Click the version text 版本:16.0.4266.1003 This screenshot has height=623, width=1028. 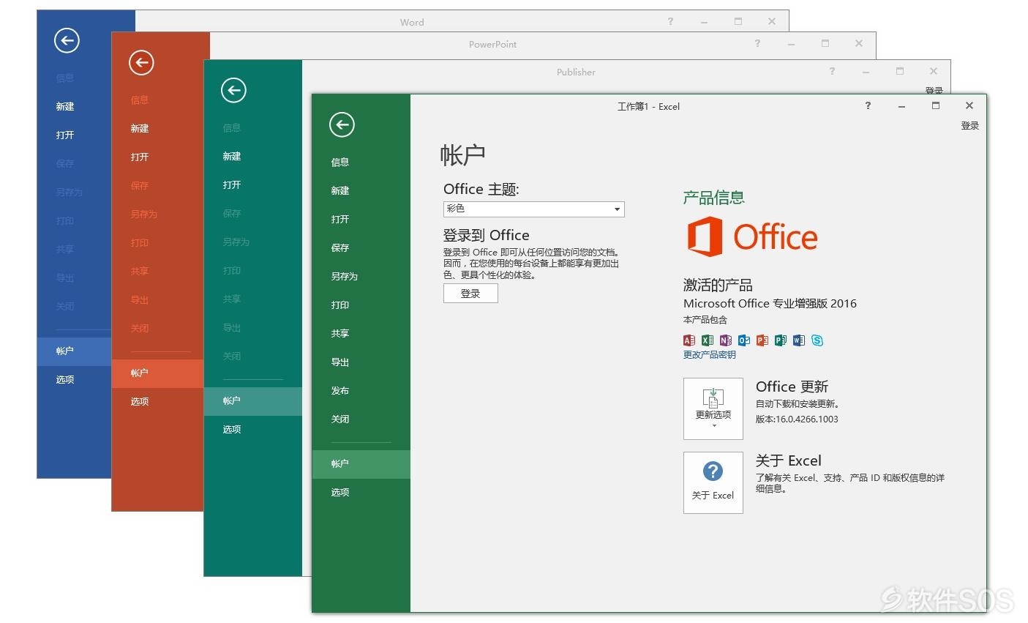(797, 419)
